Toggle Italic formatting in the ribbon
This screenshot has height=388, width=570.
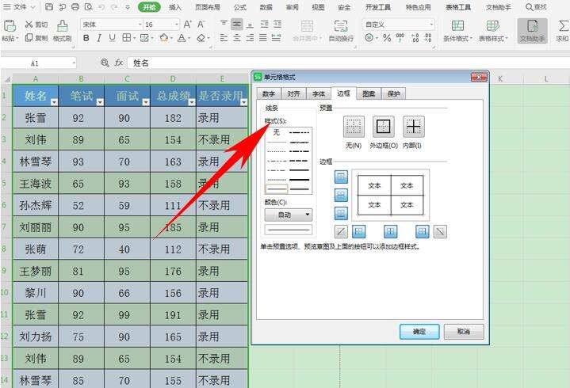coord(99,38)
